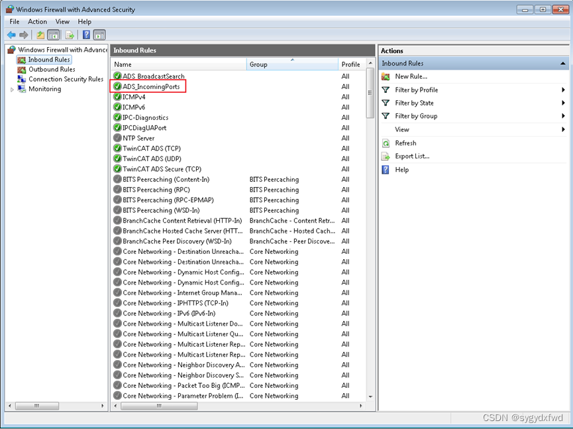The height and width of the screenshot is (429, 573).
Task: Click Refresh action text
Action: pos(405,143)
